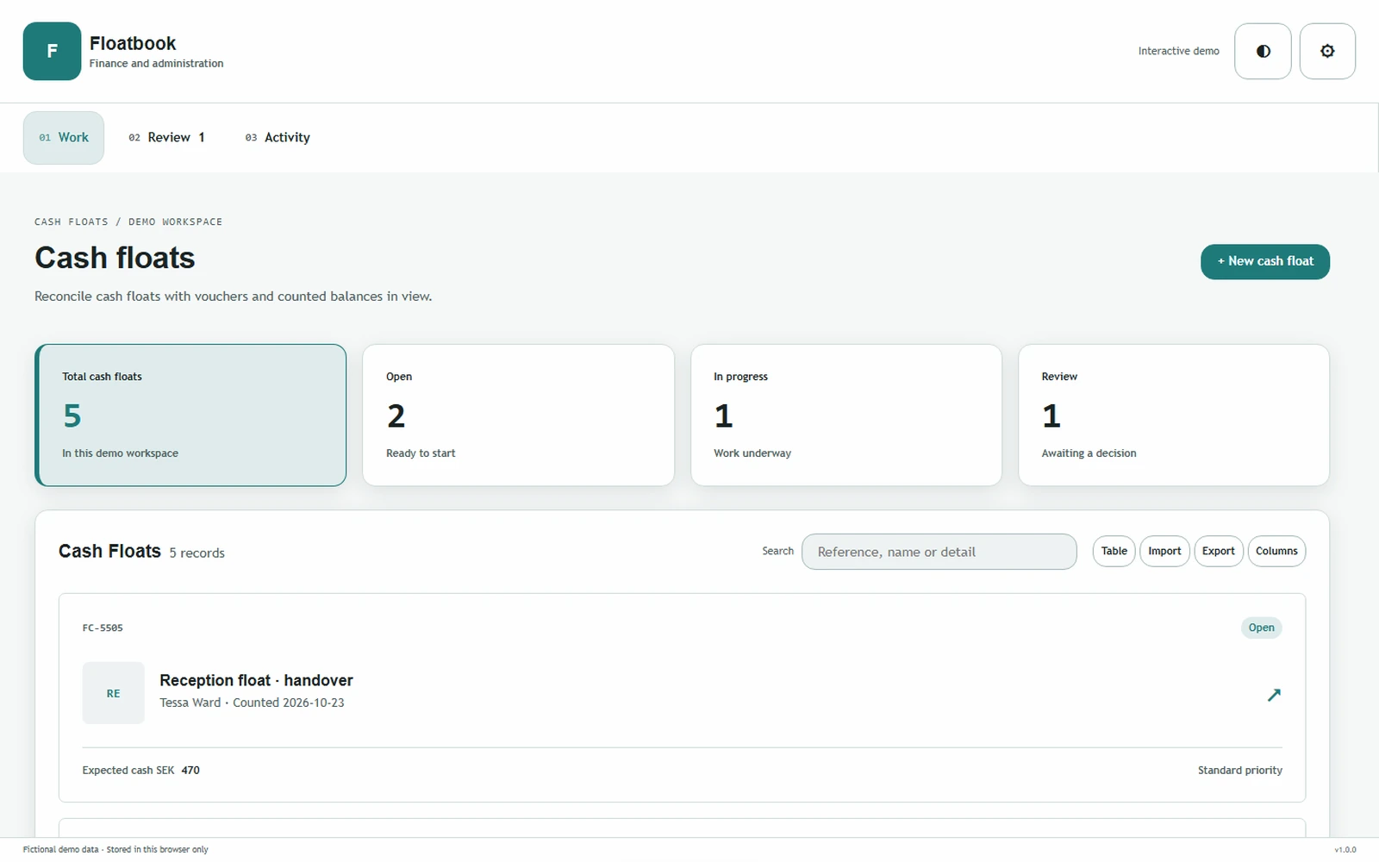The height and width of the screenshot is (862, 1379).
Task: Open settings via the gear icon
Action: [1327, 52]
